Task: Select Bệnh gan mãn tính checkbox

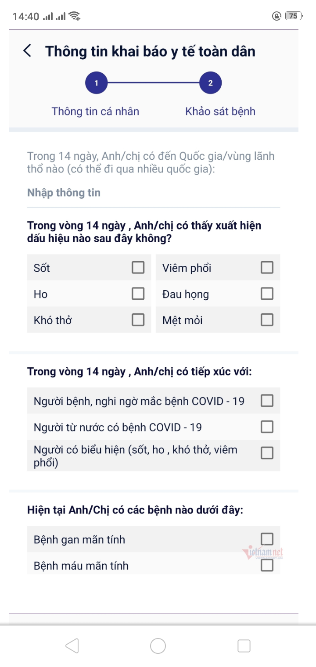Action: 267,539
